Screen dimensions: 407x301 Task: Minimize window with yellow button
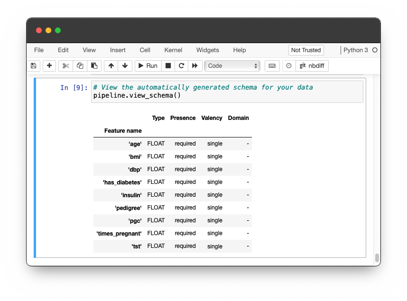(x=48, y=30)
